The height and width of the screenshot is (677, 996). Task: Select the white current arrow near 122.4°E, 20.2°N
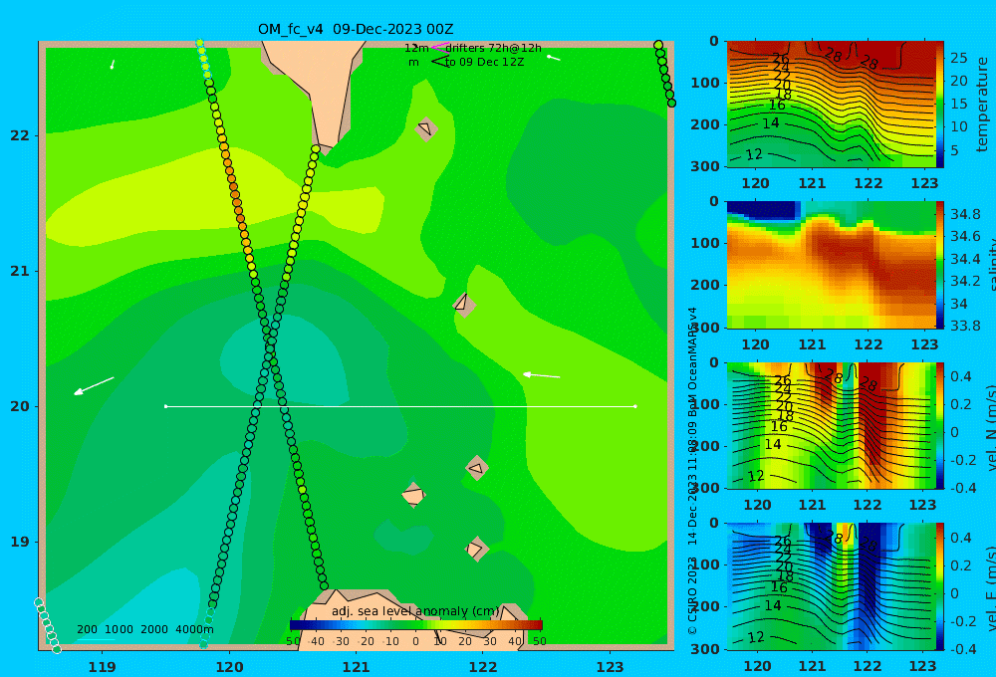[x=541, y=375]
